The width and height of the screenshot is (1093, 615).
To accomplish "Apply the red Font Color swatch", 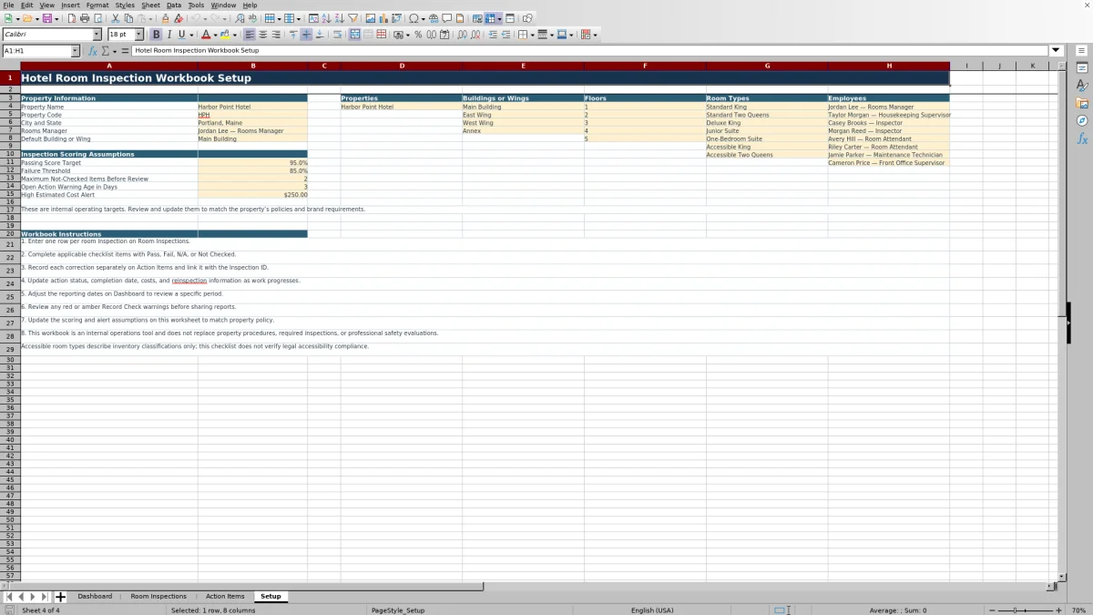I will [206, 35].
